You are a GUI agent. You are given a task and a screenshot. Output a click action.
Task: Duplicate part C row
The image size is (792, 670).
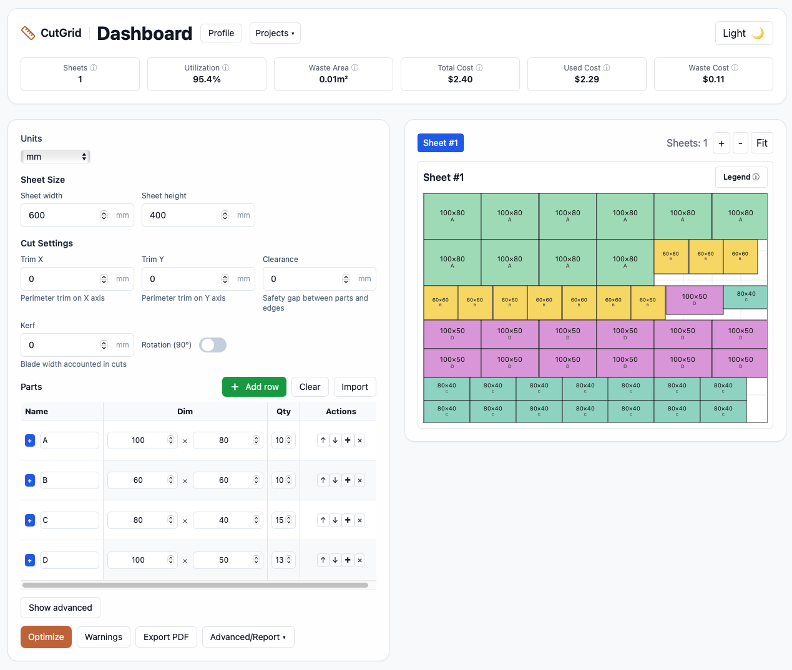[348, 520]
